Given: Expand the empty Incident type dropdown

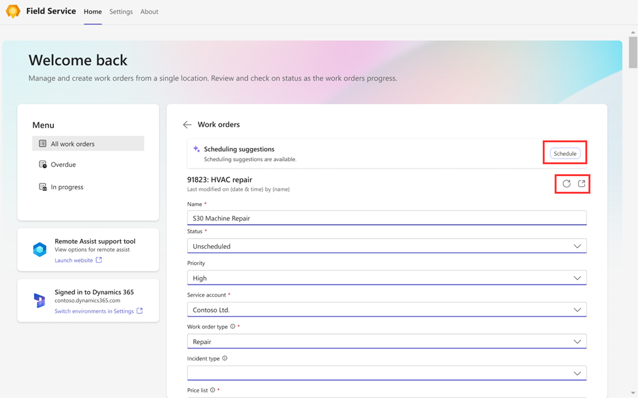Looking at the screenshot, I should pyautogui.click(x=387, y=373).
